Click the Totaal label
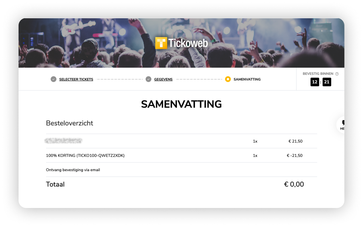 coord(55,184)
